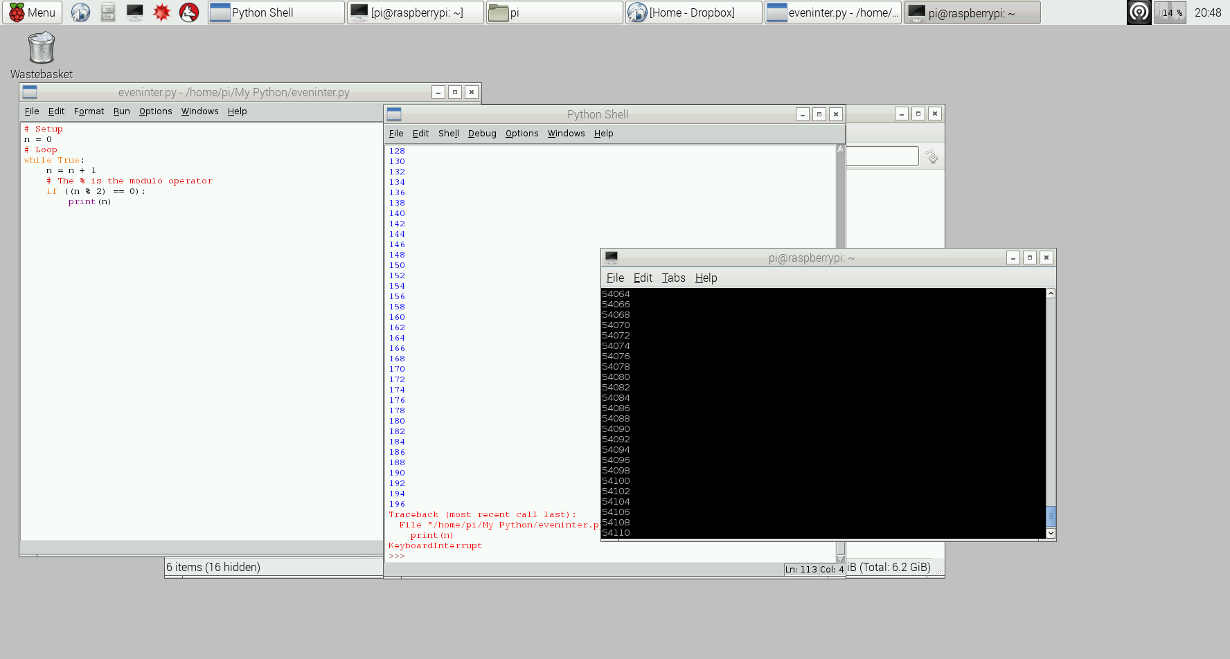The image size is (1230, 659).
Task: Click output number 196 in Python Shell
Action: click(397, 504)
